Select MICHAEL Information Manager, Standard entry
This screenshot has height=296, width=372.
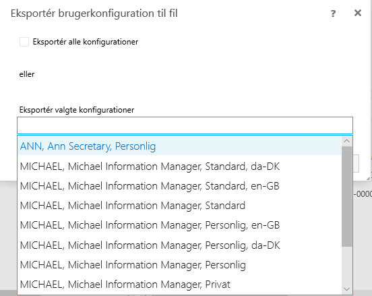[x=179, y=206]
